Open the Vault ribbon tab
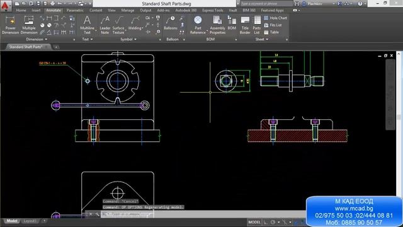The image size is (403, 227). click(232, 10)
